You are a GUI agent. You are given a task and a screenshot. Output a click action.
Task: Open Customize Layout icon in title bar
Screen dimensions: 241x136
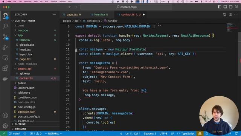[236, 7]
